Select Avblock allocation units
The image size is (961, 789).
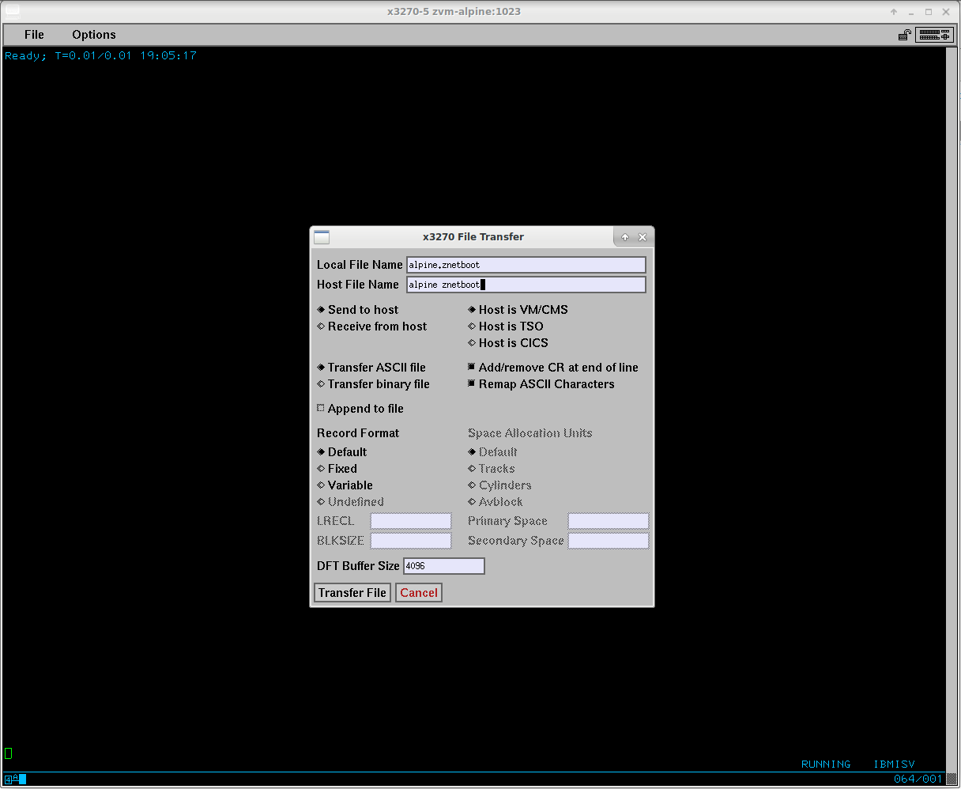(x=496, y=502)
